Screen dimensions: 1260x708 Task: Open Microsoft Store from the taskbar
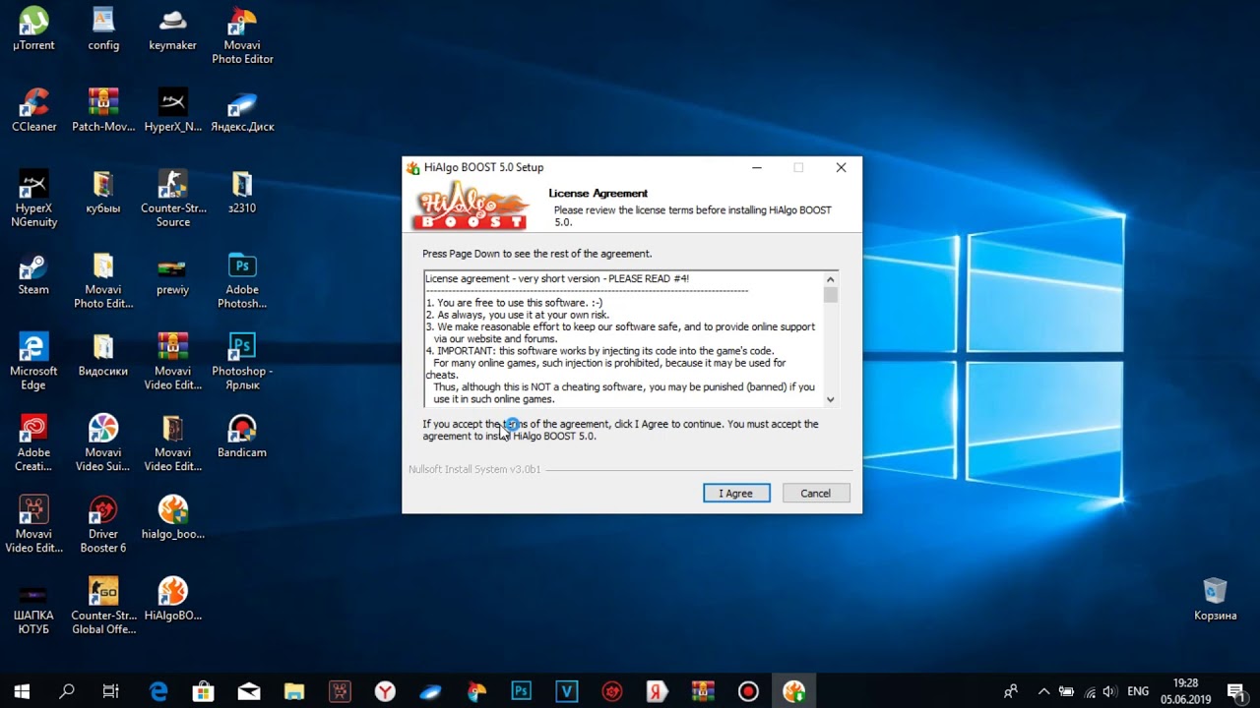204,691
